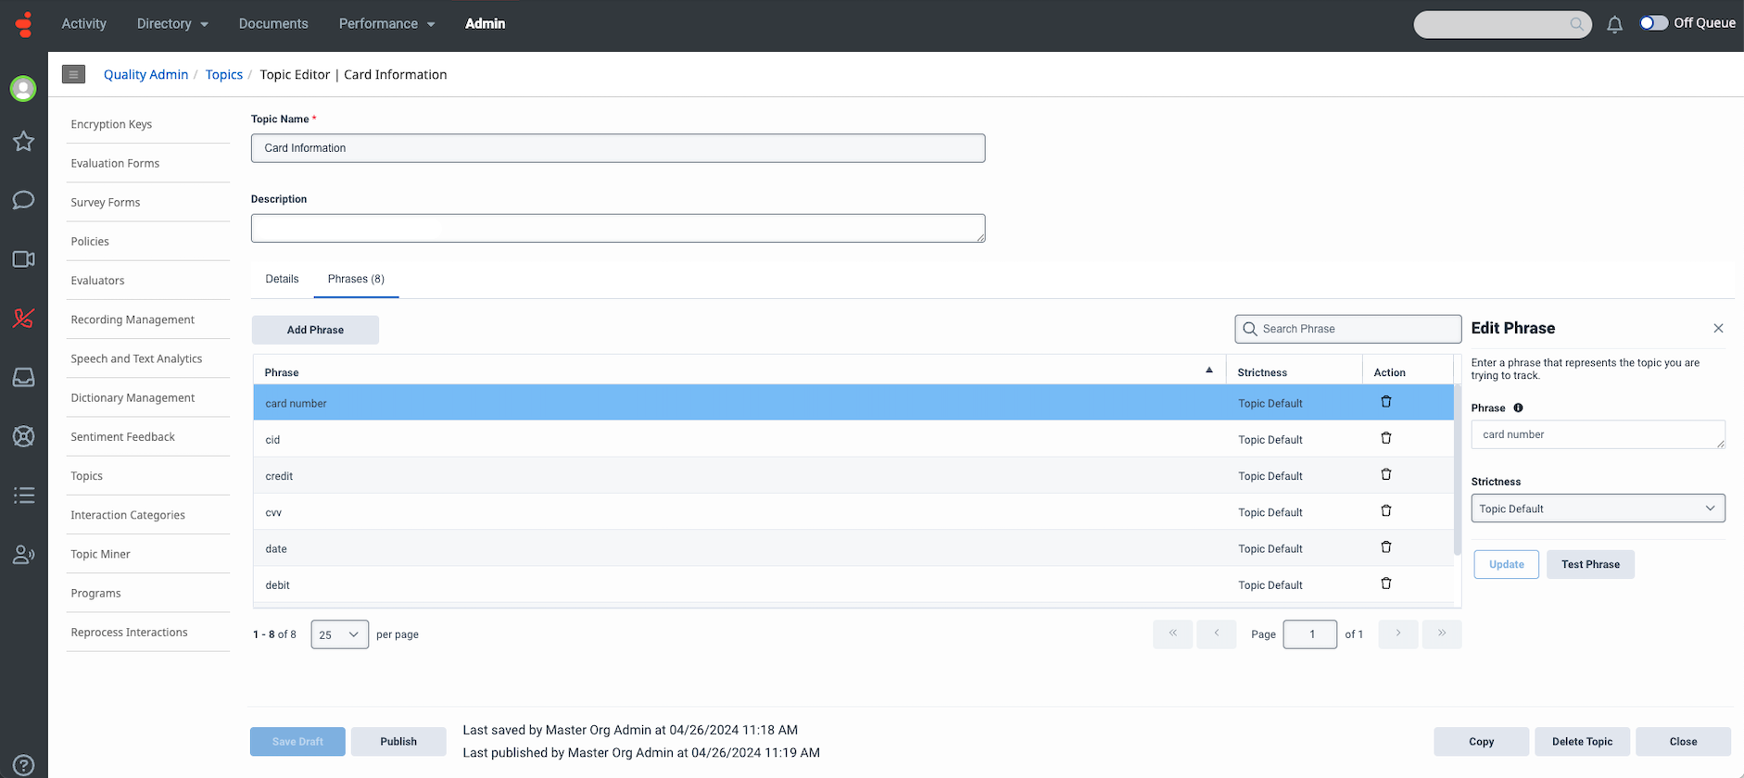Toggle the hamburger menu panel button
The image size is (1744, 778).
tap(73, 74)
